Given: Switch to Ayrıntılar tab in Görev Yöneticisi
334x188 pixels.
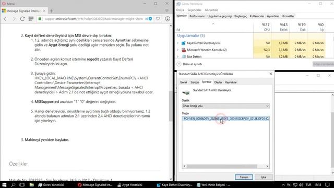Looking at the screenshot, I should (x=272, y=16).
